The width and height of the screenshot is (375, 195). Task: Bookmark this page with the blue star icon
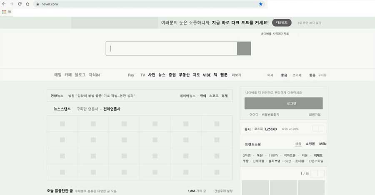tap(261, 4)
